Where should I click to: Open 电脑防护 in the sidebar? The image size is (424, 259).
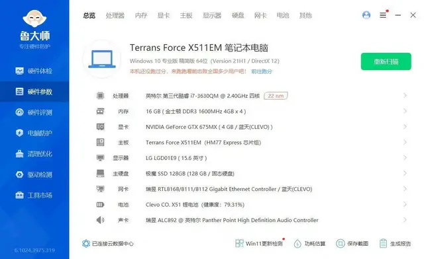point(34,133)
